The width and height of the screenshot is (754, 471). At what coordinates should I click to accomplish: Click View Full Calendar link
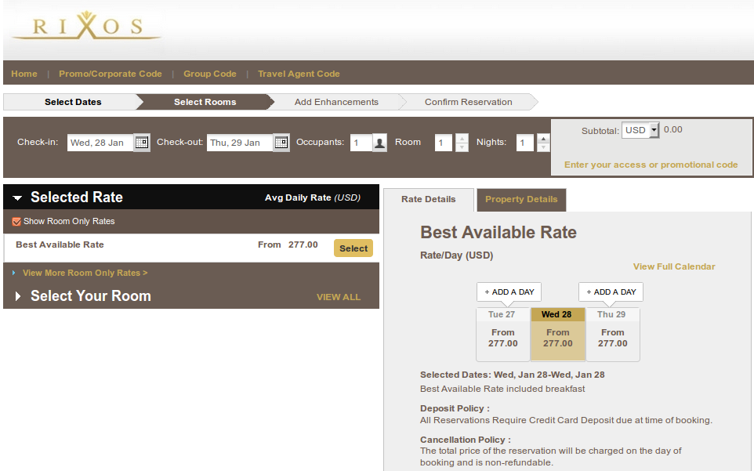[674, 266]
